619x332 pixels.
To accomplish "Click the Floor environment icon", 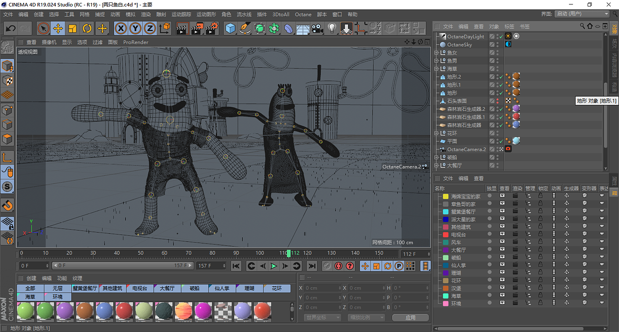I will pos(303,29).
